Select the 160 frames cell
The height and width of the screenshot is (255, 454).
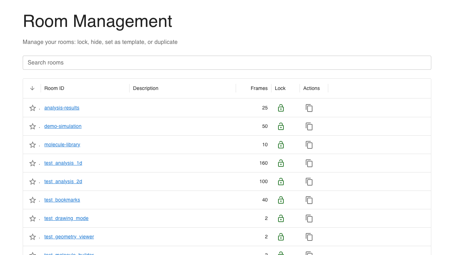[x=254, y=163]
